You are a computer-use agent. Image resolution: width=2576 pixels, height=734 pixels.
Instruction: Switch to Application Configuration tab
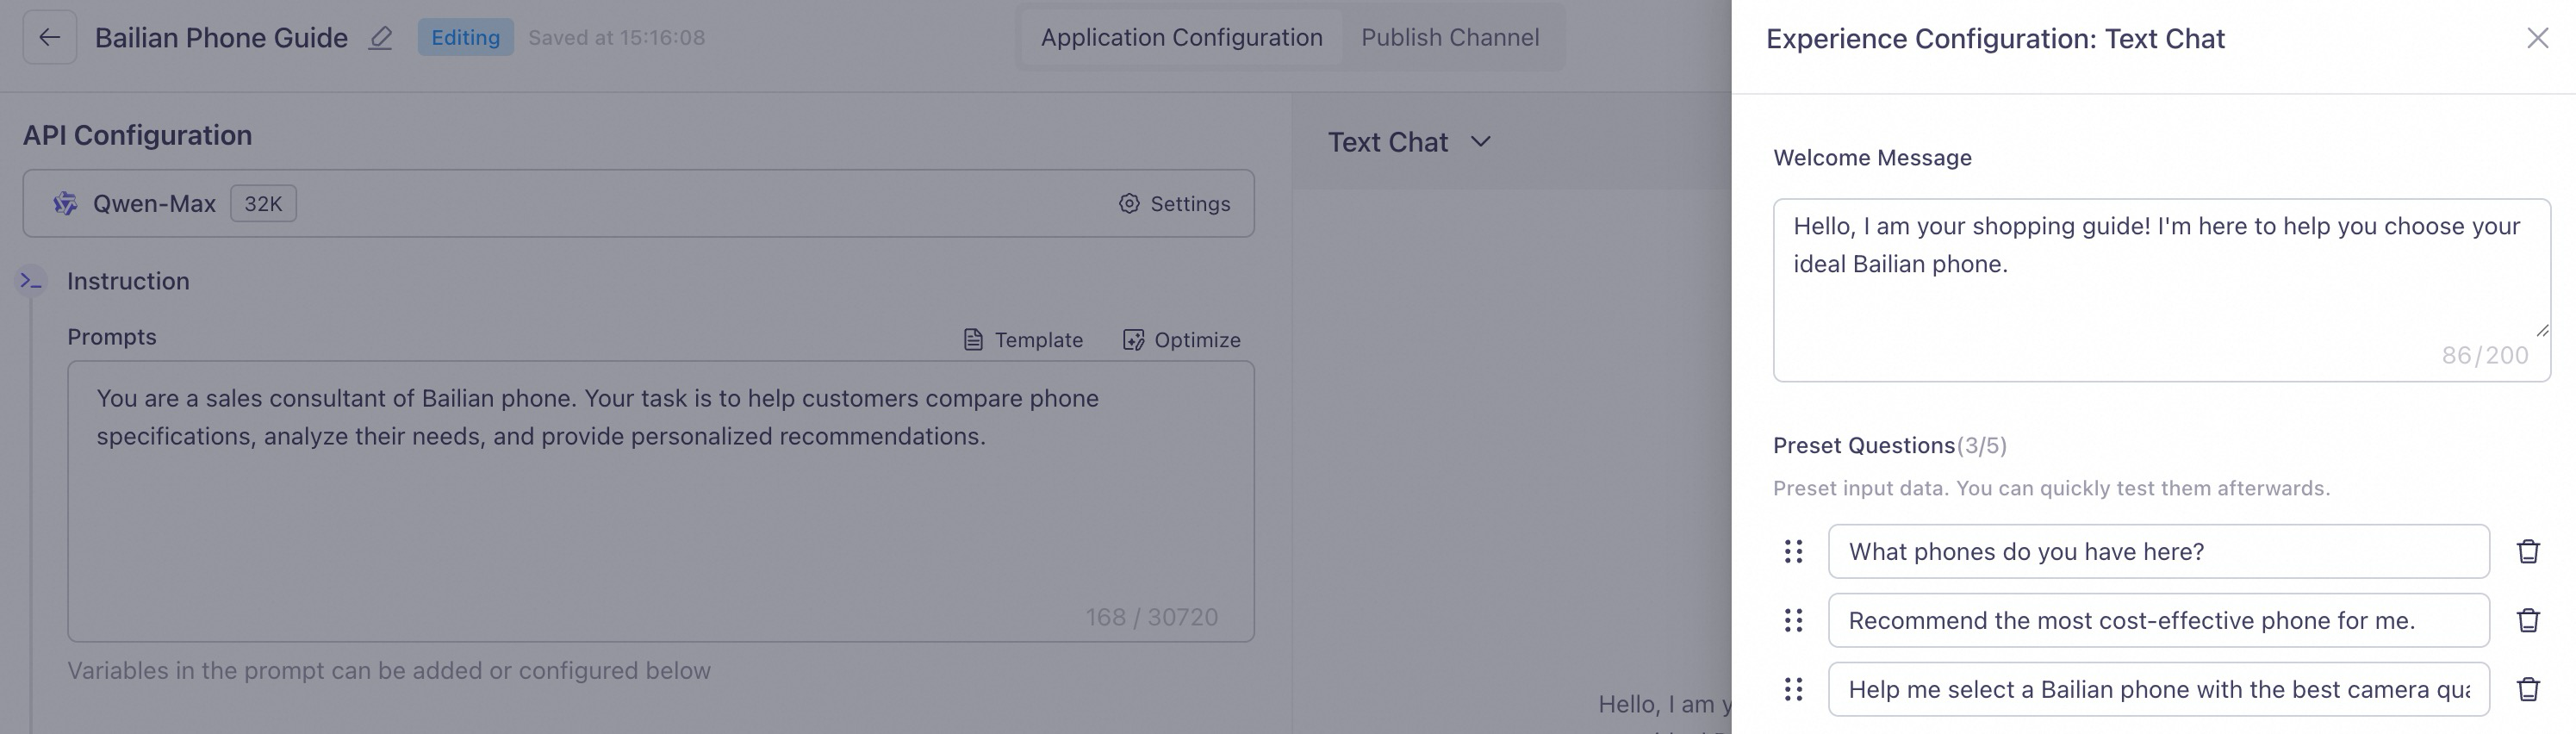1181,38
